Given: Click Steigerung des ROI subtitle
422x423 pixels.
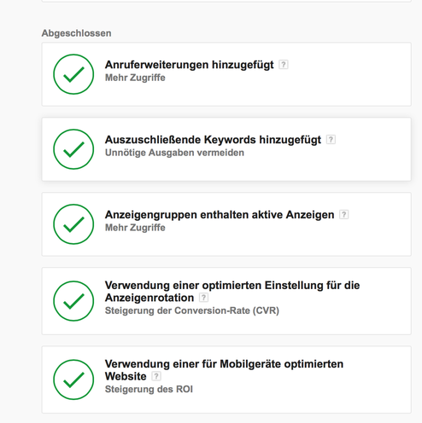Looking at the screenshot, I should 149,389.
